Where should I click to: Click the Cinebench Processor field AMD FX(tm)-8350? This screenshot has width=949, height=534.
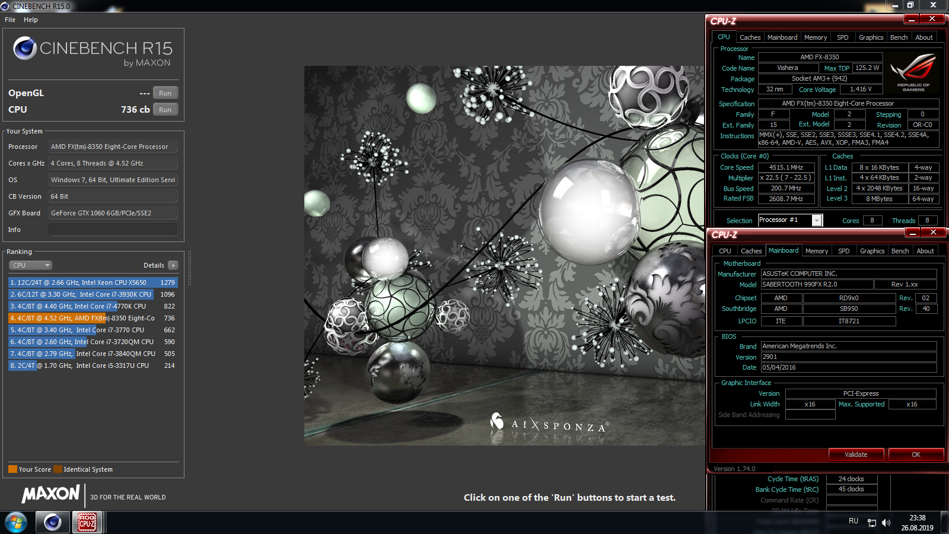tap(113, 147)
